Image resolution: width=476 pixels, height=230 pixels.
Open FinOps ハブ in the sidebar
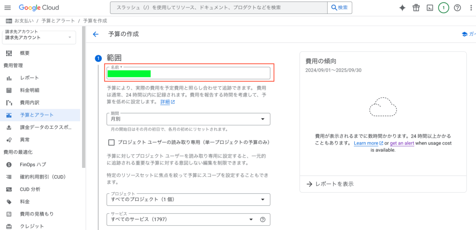tap(40, 164)
